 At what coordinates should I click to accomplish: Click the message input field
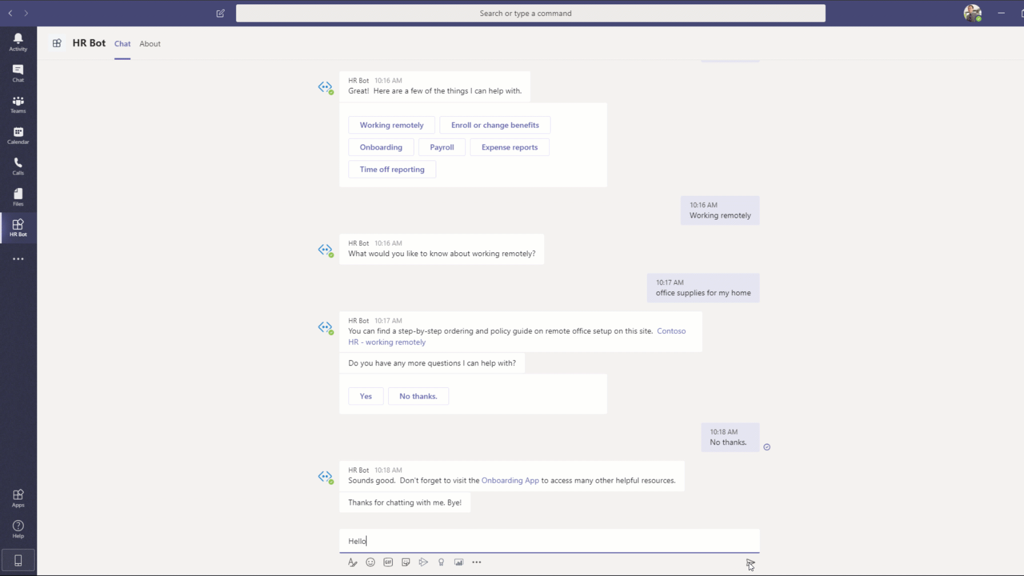pyautogui.click(x=550, y=541)
